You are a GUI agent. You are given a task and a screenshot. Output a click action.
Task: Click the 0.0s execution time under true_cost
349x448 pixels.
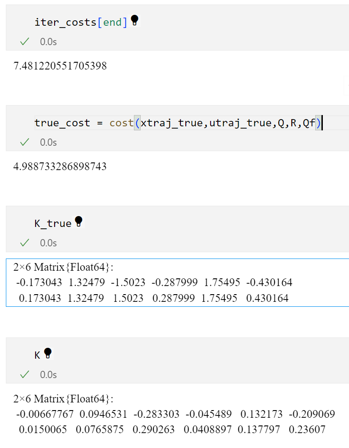[48, 143]
